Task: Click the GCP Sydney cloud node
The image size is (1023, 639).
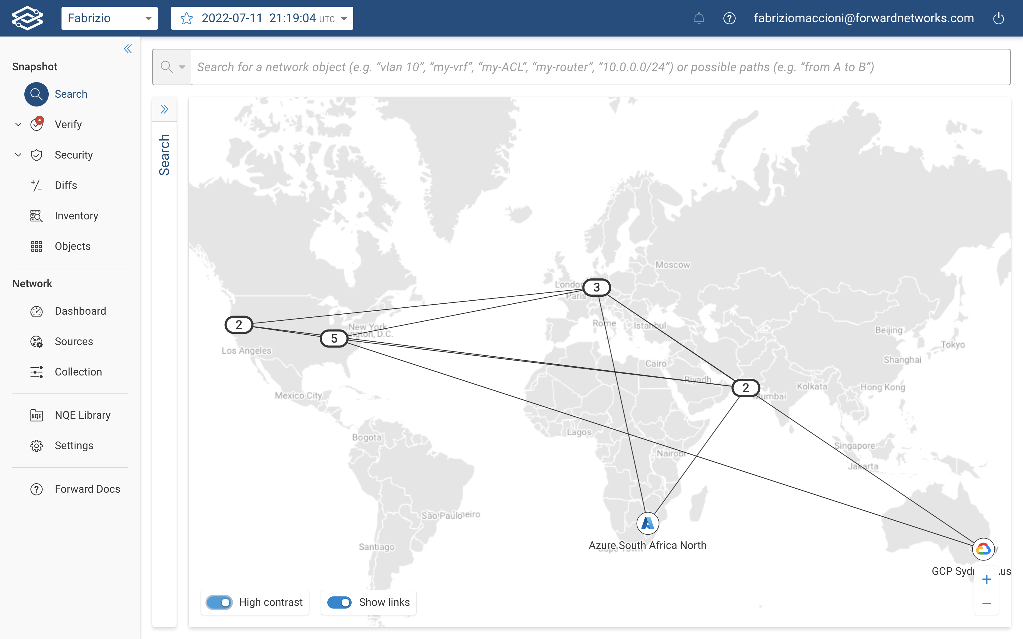Action: 983,549
